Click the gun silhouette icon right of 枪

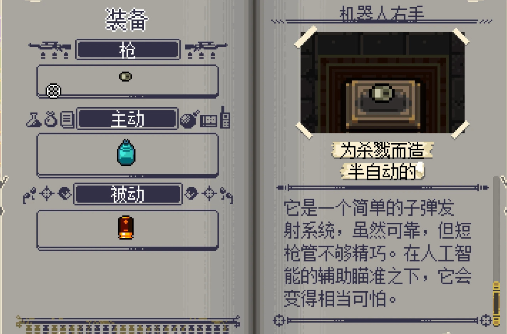206,49
